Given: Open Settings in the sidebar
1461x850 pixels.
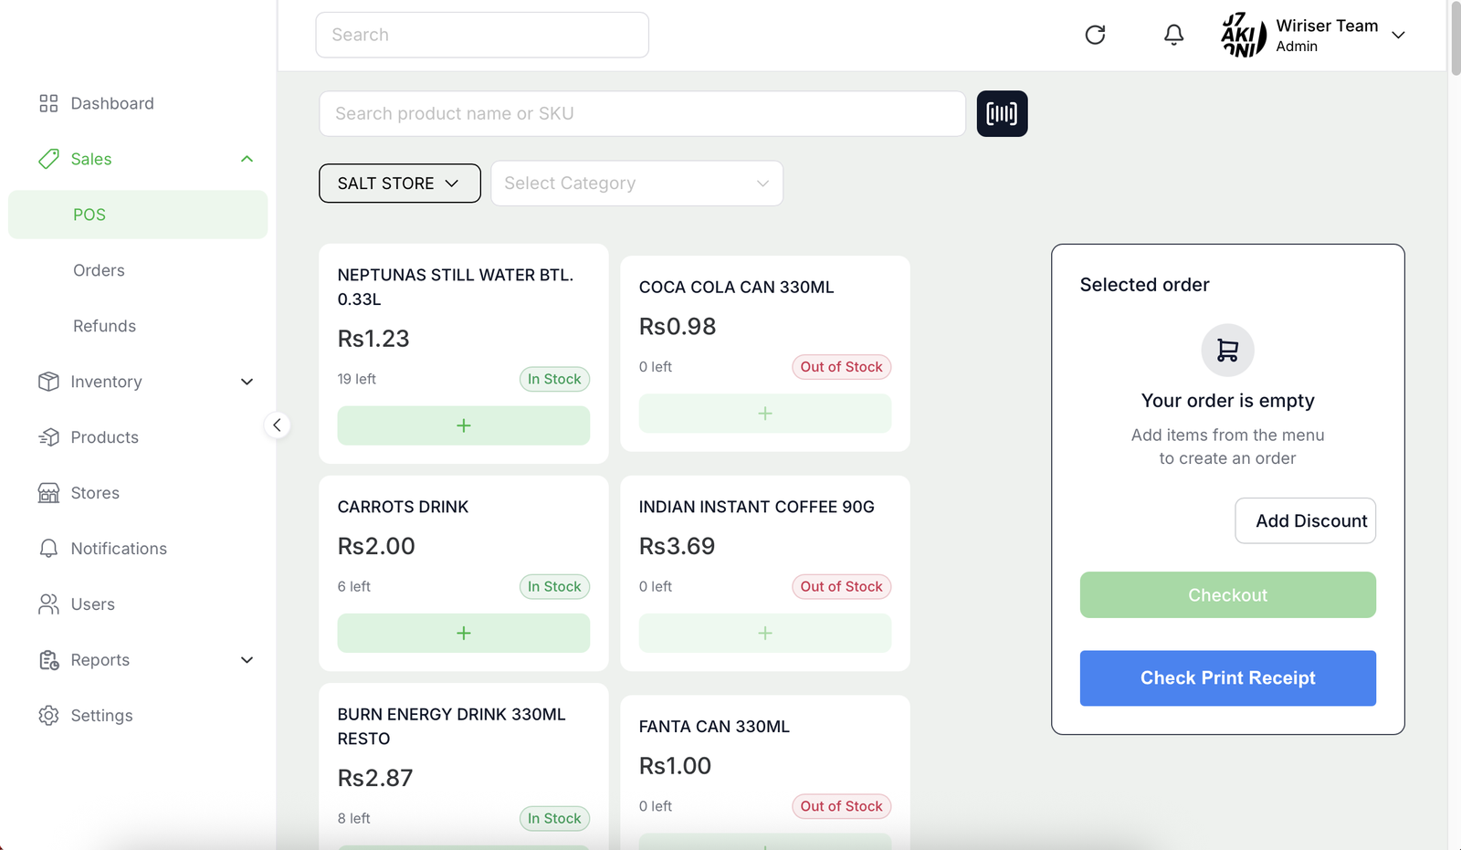Looking at the screenshot, I should [x=101, y=716].
